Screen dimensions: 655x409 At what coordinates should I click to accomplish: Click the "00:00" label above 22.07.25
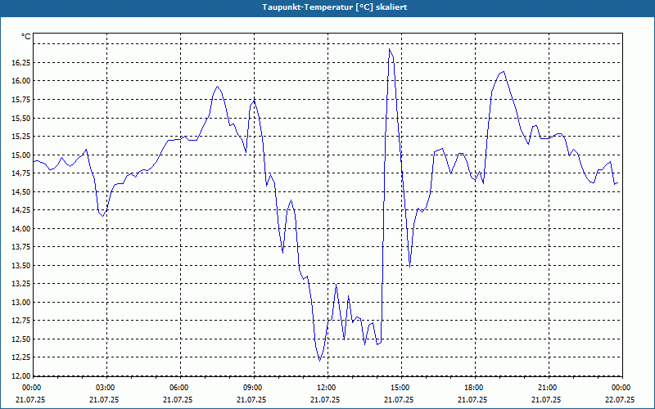[x=621, y=388]
